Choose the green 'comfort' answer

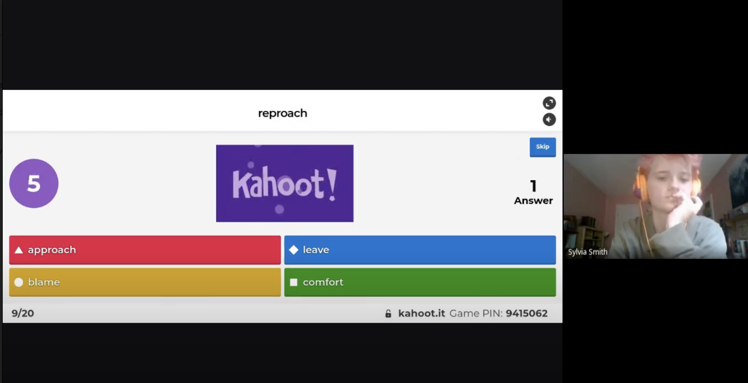(420, 282)
